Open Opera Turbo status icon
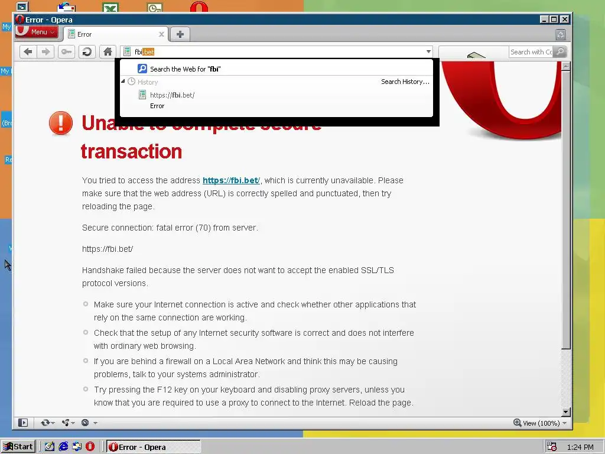 (85, 423)
